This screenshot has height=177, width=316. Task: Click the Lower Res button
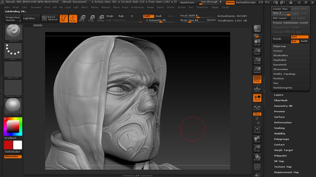pos(281,9)
